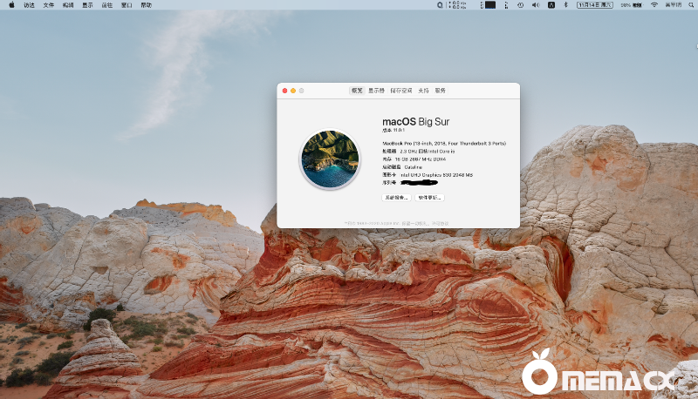Switch to the 概览 (Overview) tab
The height and width of the screenshot is (399, 698).
tap(357, 91)
